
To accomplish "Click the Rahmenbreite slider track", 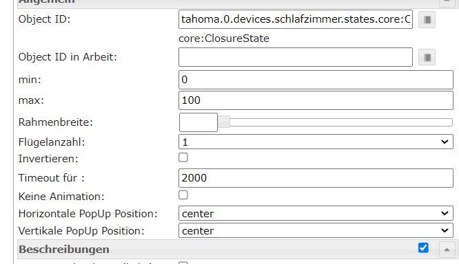I will (341, 122).
